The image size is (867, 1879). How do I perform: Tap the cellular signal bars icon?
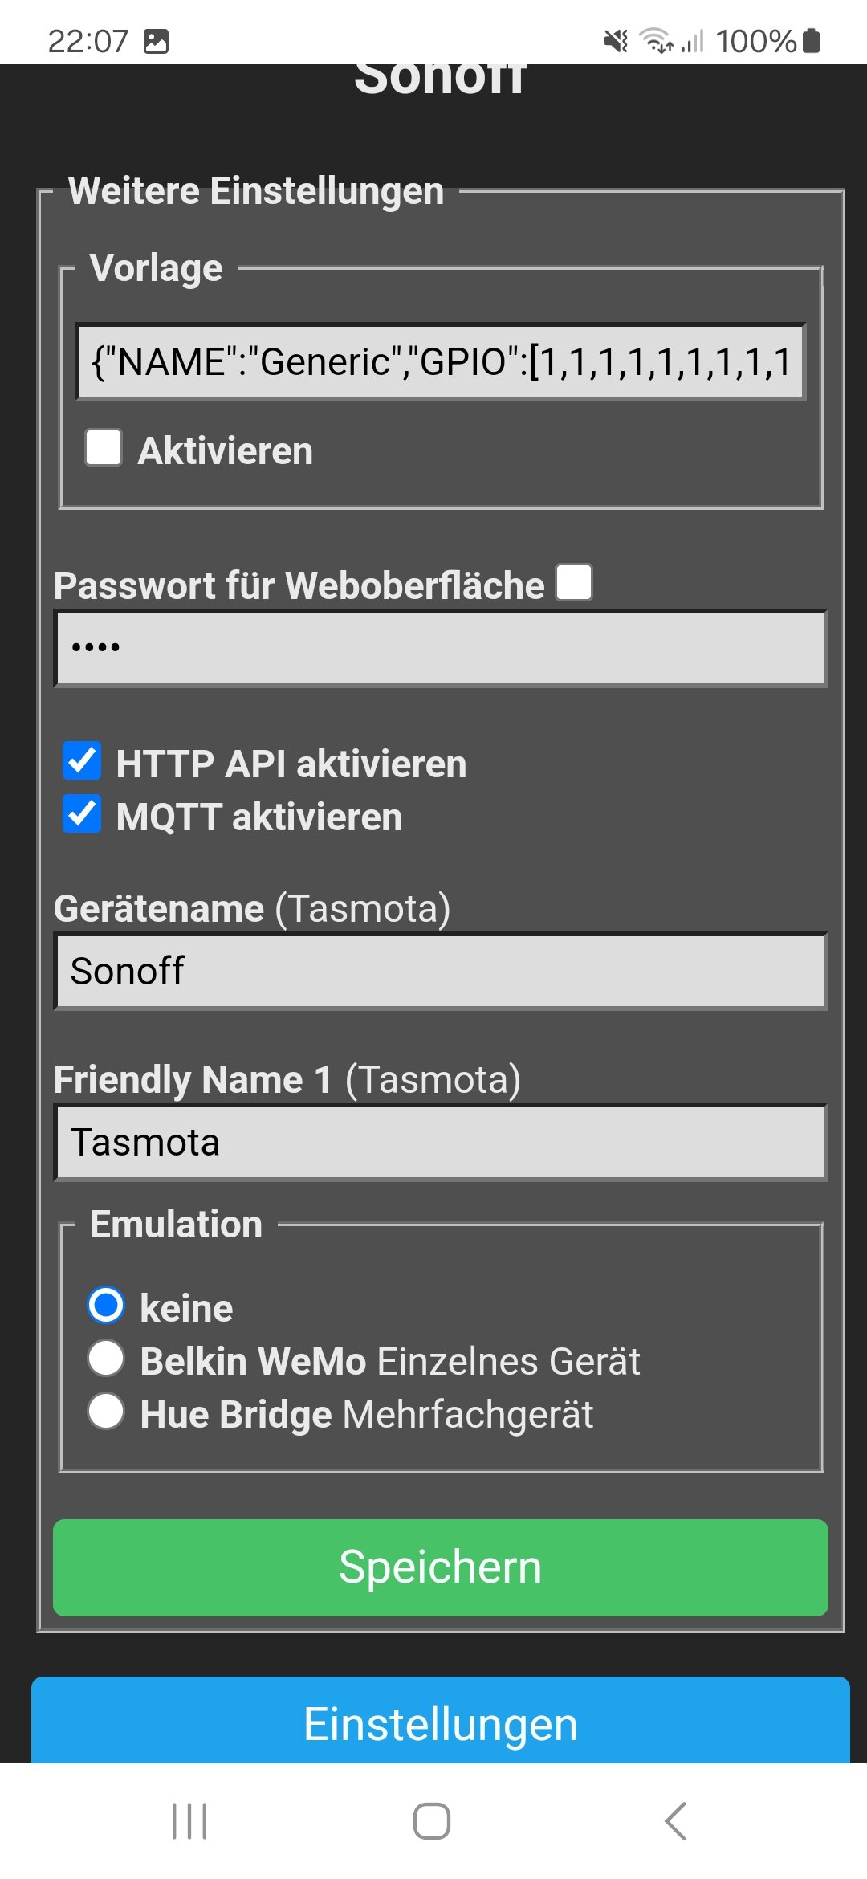point(692,40)
